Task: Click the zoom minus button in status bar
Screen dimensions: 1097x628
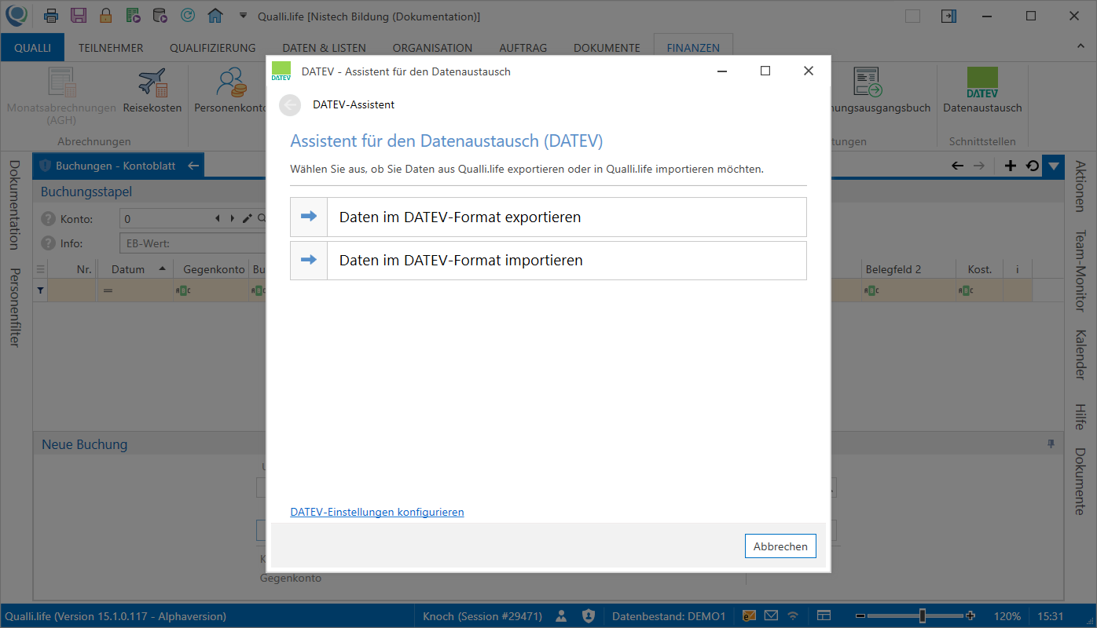Action: point(861,616)
